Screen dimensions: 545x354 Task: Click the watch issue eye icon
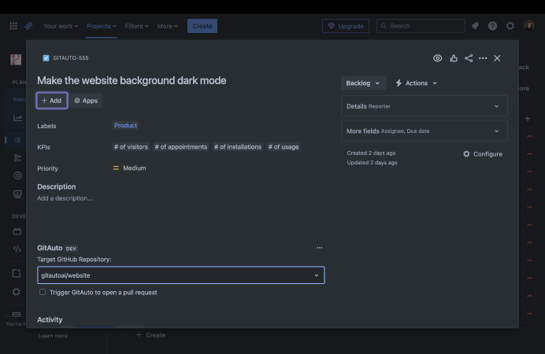point(438,58)
